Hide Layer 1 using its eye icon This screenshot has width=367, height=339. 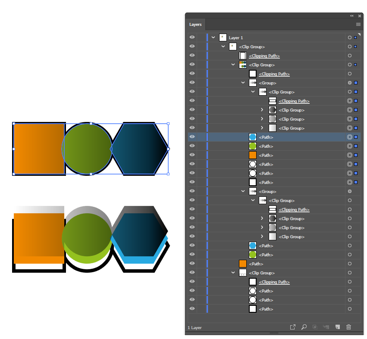coord(192,37)
